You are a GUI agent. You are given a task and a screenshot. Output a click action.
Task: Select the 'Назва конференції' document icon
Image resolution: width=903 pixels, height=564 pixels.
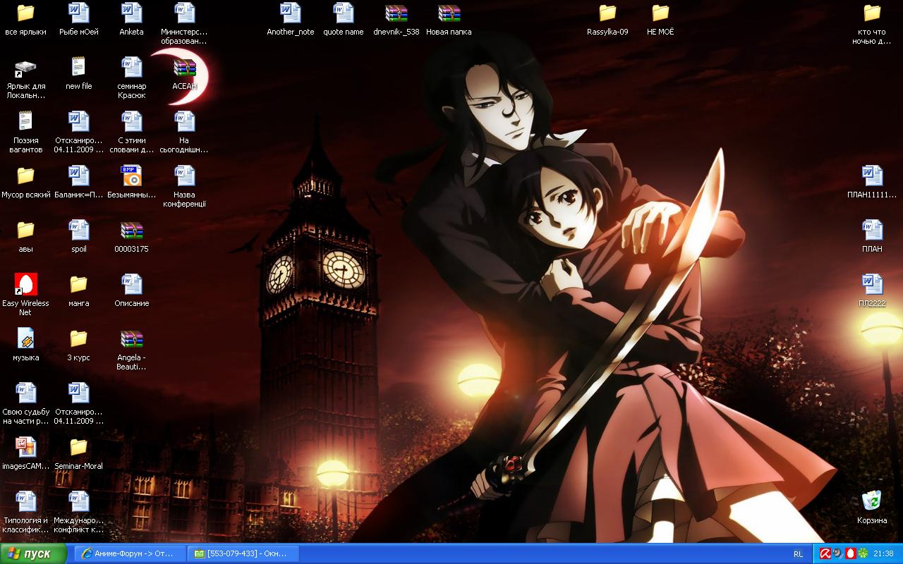[x=184, y=176]
